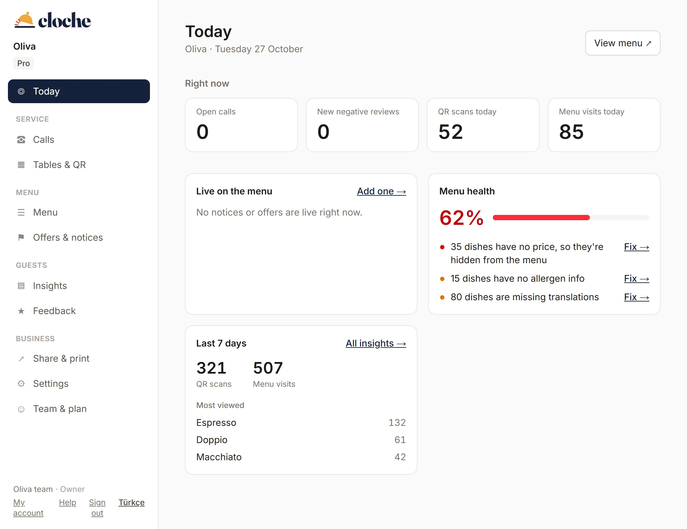Click the Menu hamburger lines icon
This screenshot has width=687, height=529.
click(x=21, y=212)
